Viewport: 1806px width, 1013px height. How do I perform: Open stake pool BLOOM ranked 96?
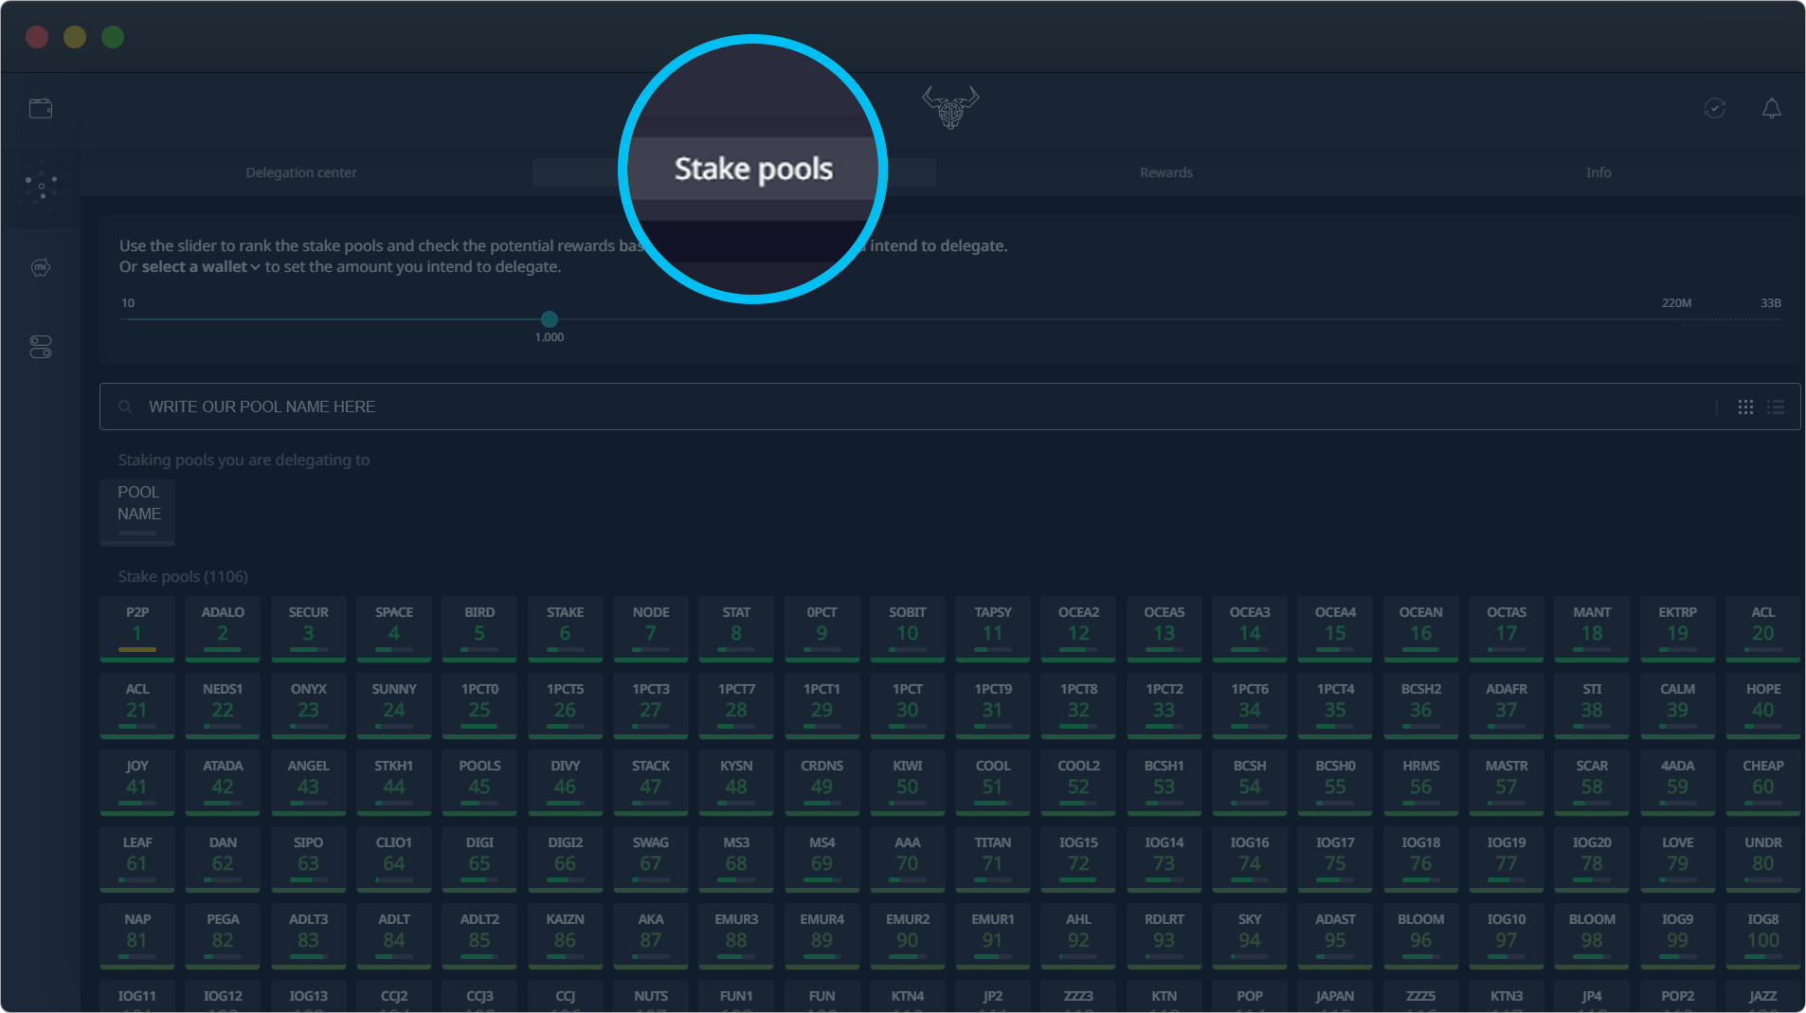[x=1421, y=936]
